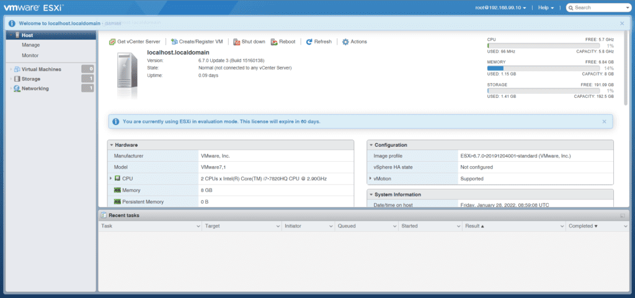
Task: Click the VMware ESXi logo
Action: [33, 7]
